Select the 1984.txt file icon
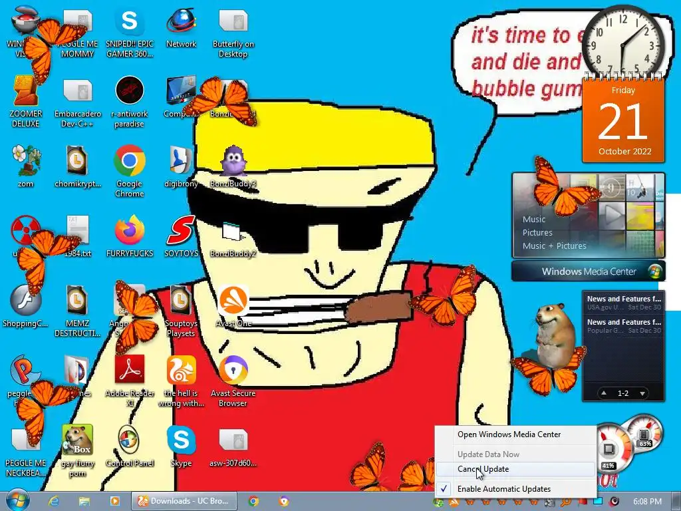 click(77, 237)
